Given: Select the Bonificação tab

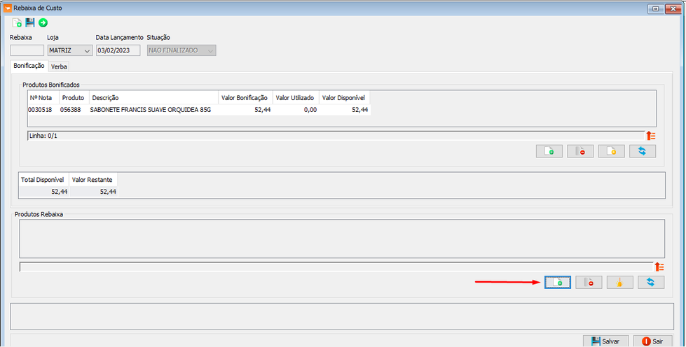Looking at the screenshot, I should click(29, 66).
